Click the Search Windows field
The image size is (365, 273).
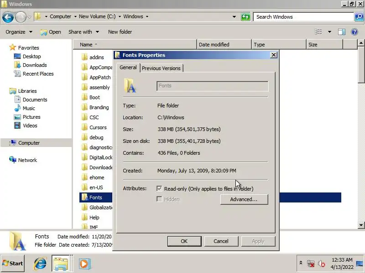[303, 17]
